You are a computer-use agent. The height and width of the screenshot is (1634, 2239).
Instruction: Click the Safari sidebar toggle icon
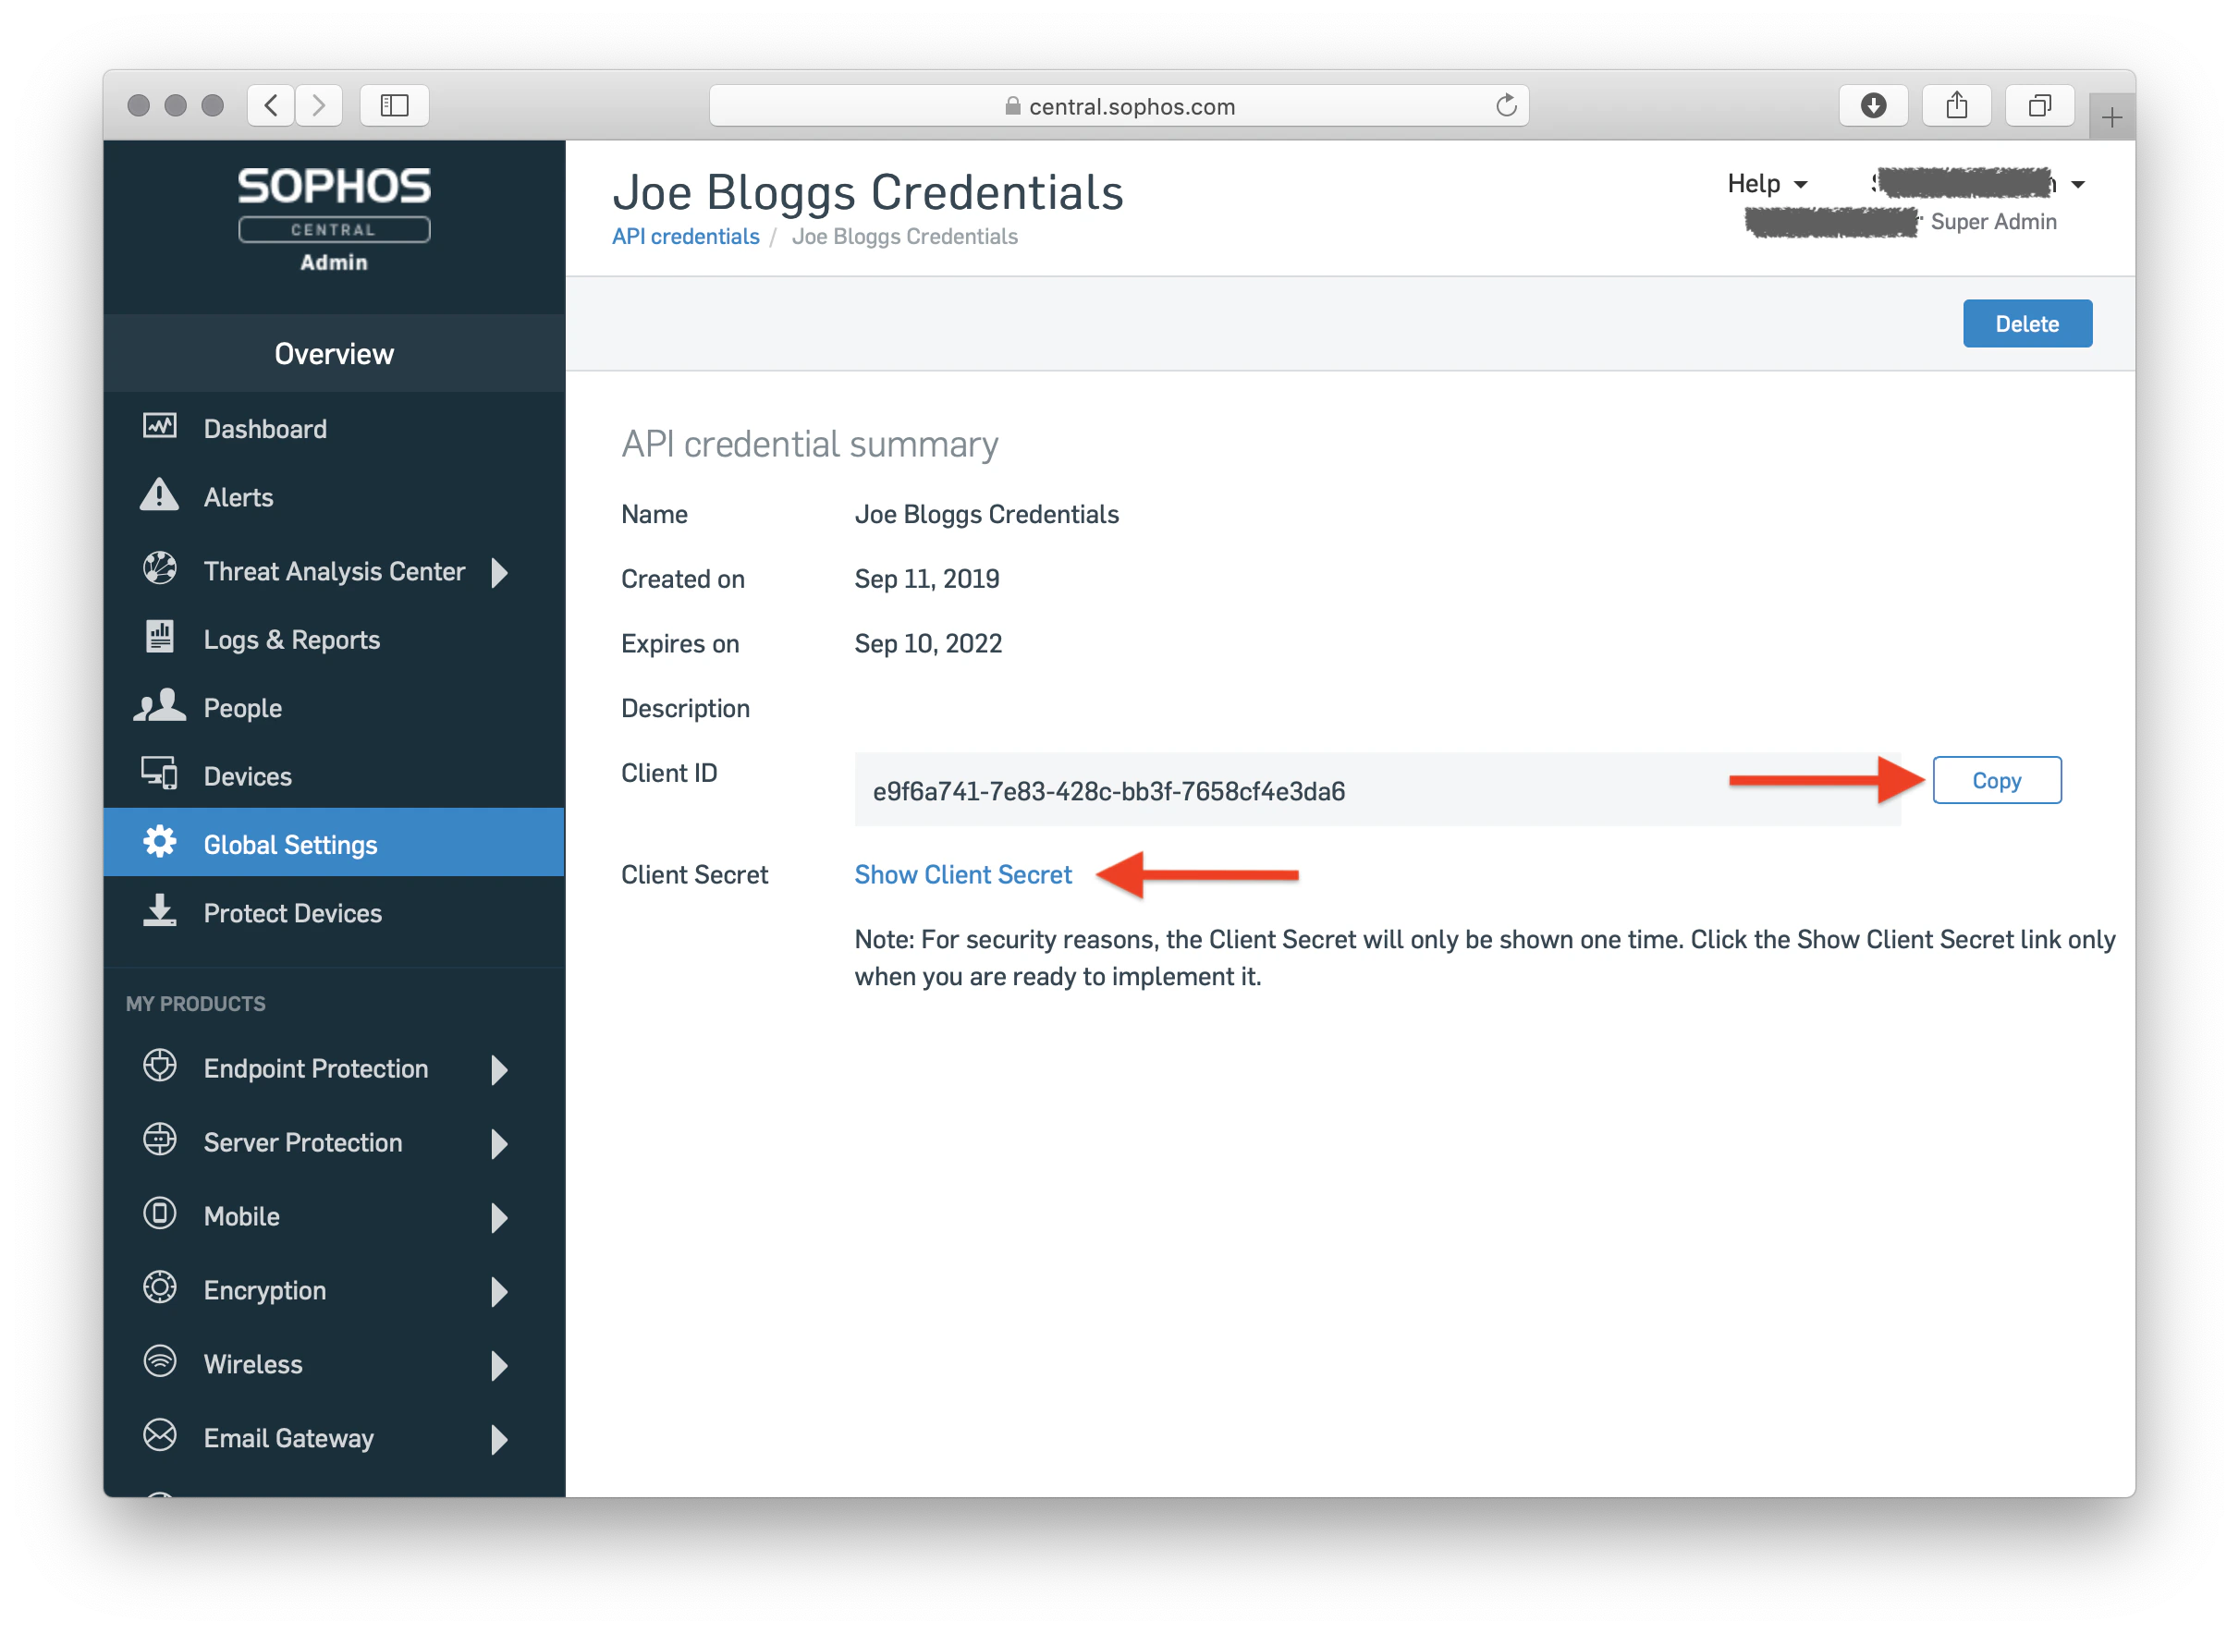click(394, 106)
